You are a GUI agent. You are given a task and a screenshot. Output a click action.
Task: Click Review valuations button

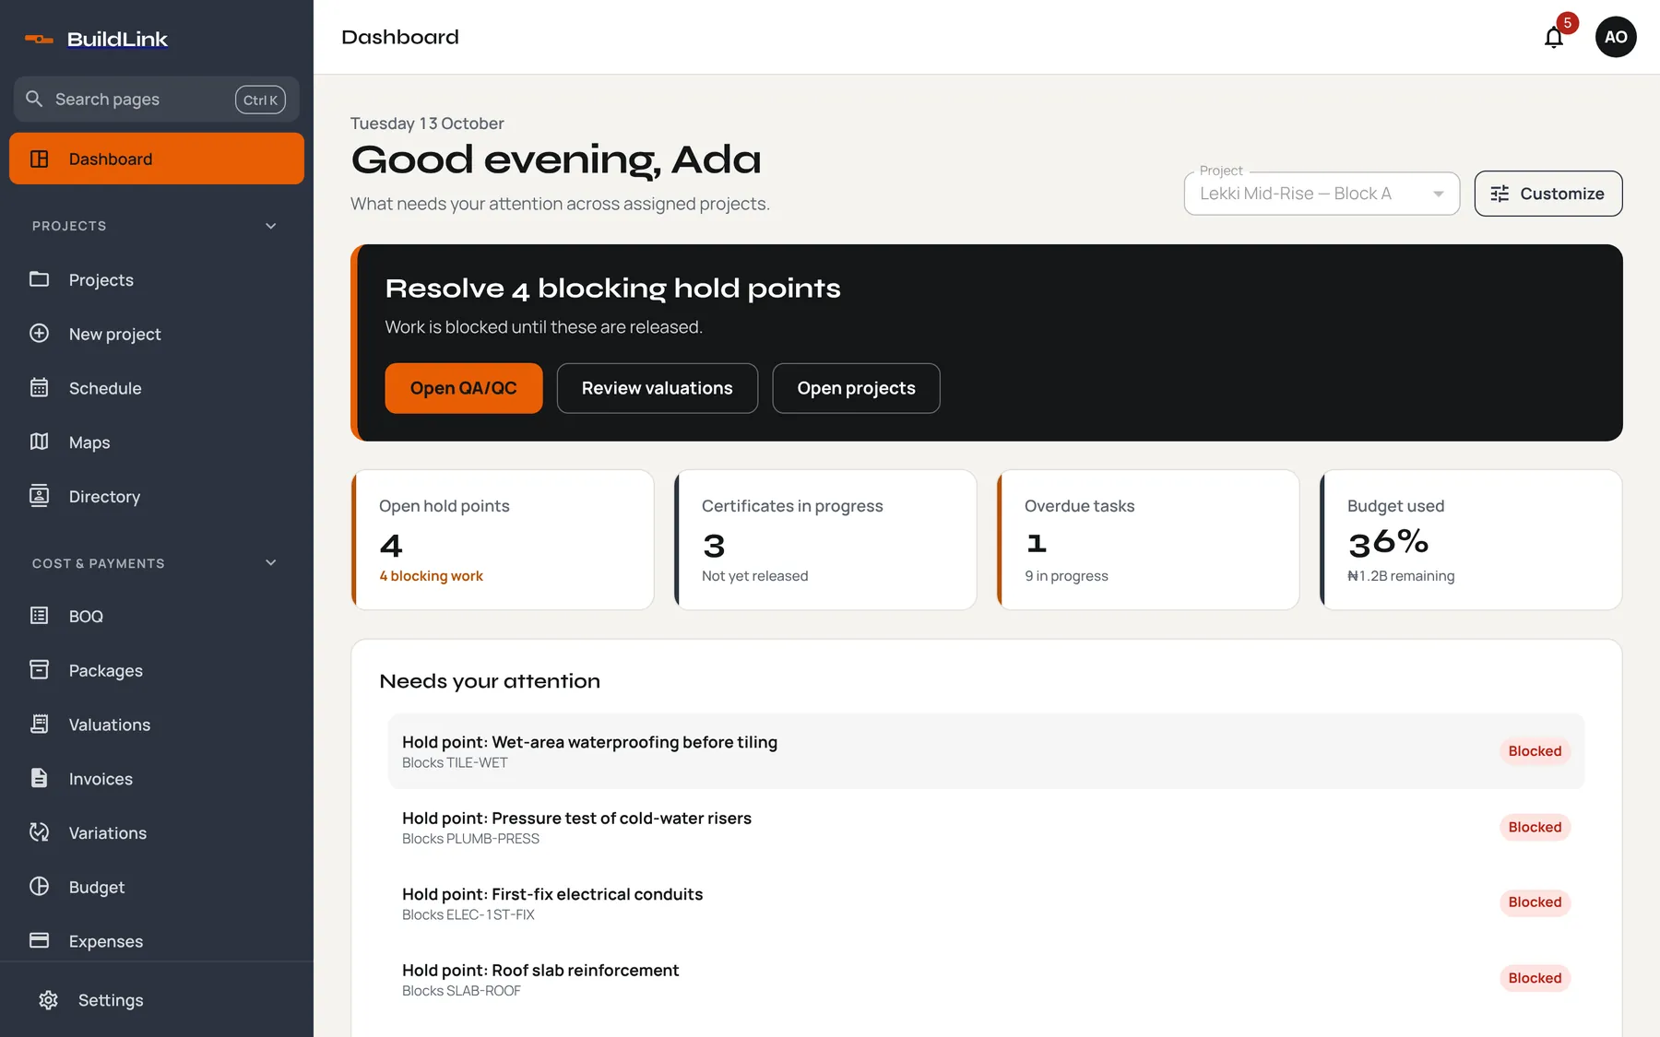pyautogui.click(x=658, y=388)
